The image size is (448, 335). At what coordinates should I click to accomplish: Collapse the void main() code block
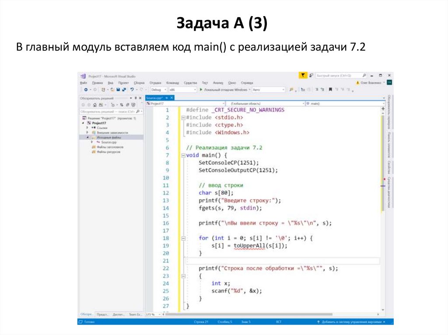[183, 155]
